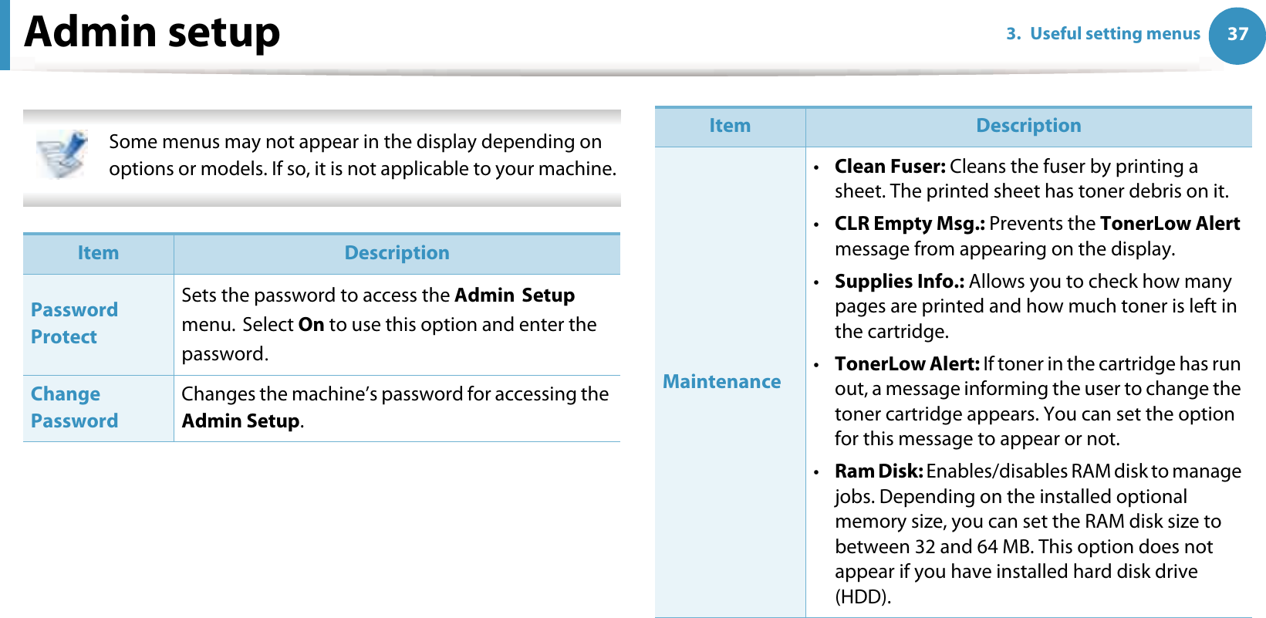Select the "Change Password" item
The image size is (1266, 618).
pos(74,407)
